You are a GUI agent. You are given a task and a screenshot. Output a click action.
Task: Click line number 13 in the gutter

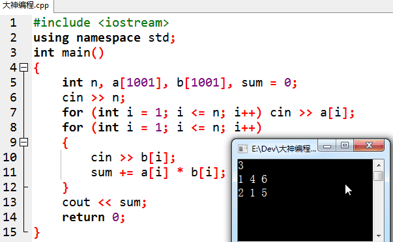coord(10,202)
